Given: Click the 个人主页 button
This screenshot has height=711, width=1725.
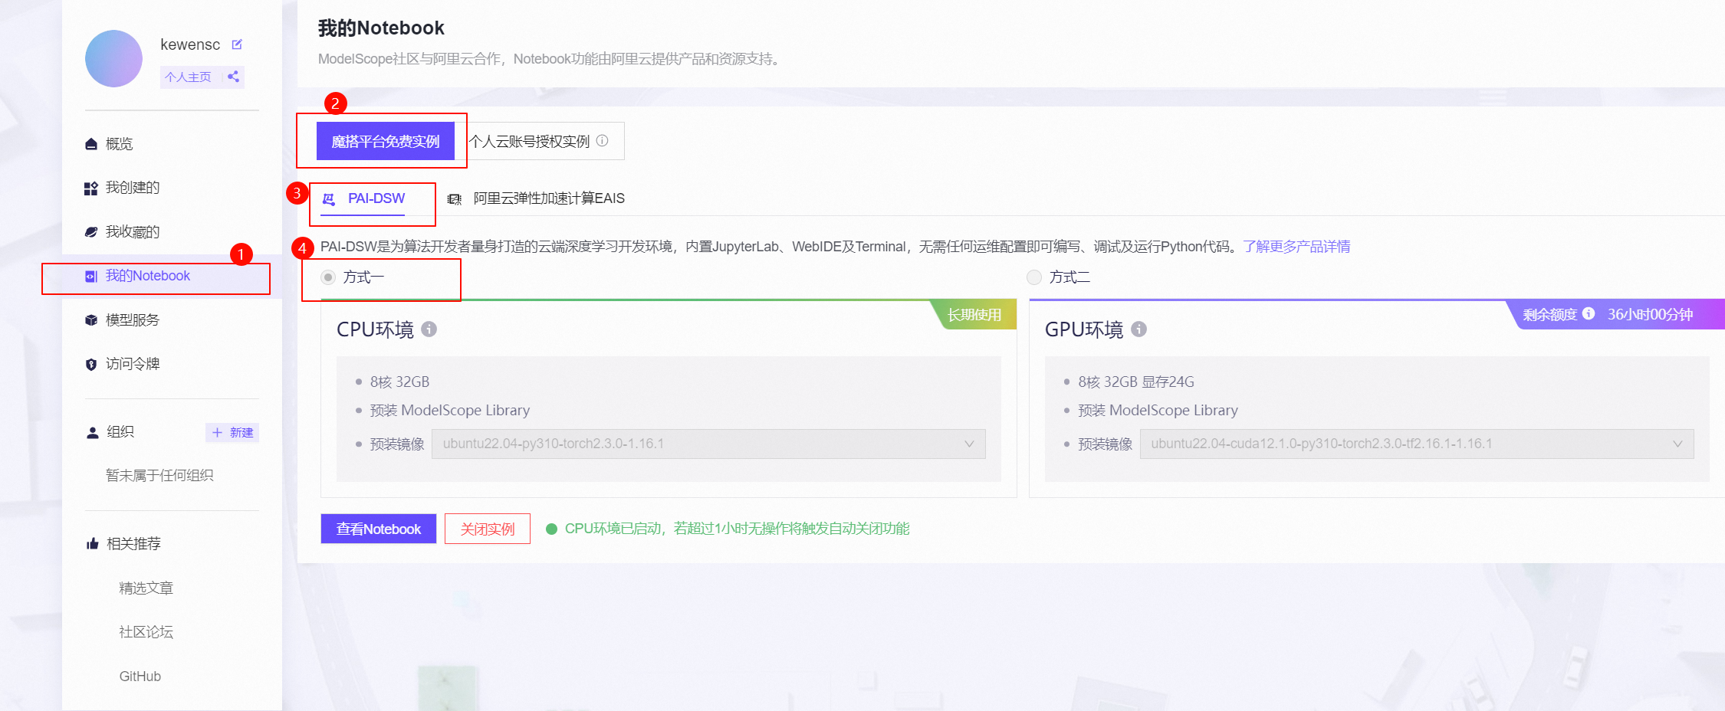Looking at the screenshot, I should click(188, 77).
